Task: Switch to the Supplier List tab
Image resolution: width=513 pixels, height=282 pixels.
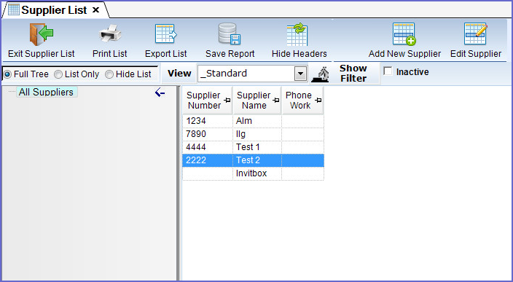Action: 55,10
